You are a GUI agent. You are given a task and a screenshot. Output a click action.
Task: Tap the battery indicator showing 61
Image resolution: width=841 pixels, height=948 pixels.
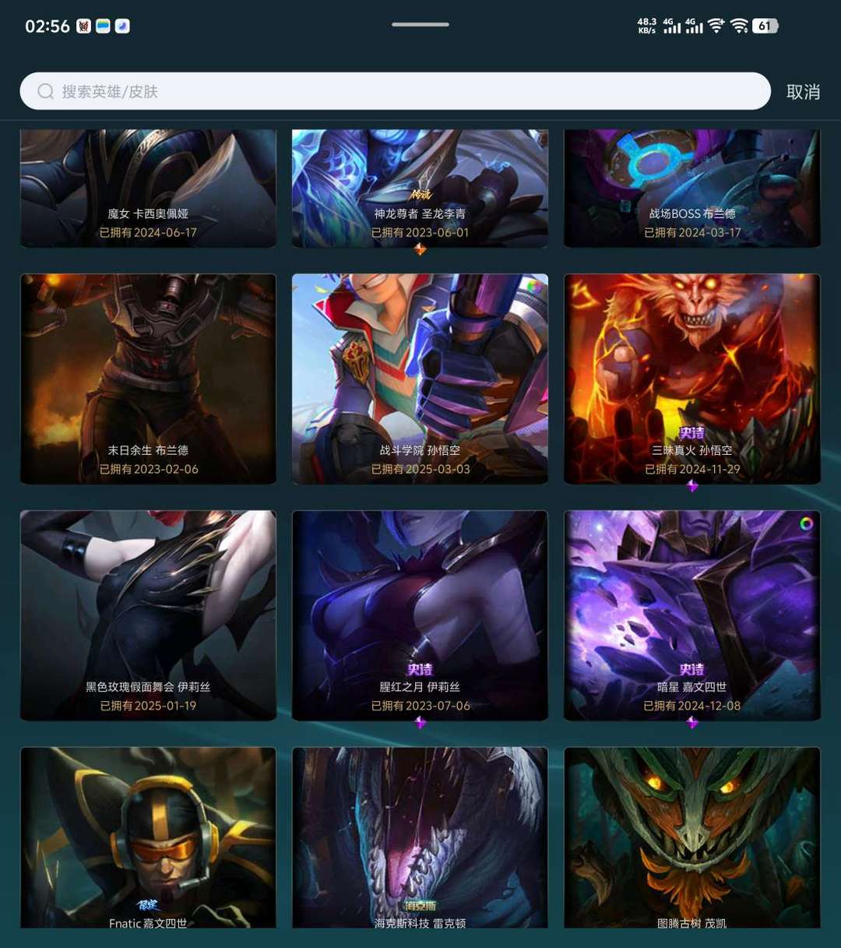click(765, 26)
